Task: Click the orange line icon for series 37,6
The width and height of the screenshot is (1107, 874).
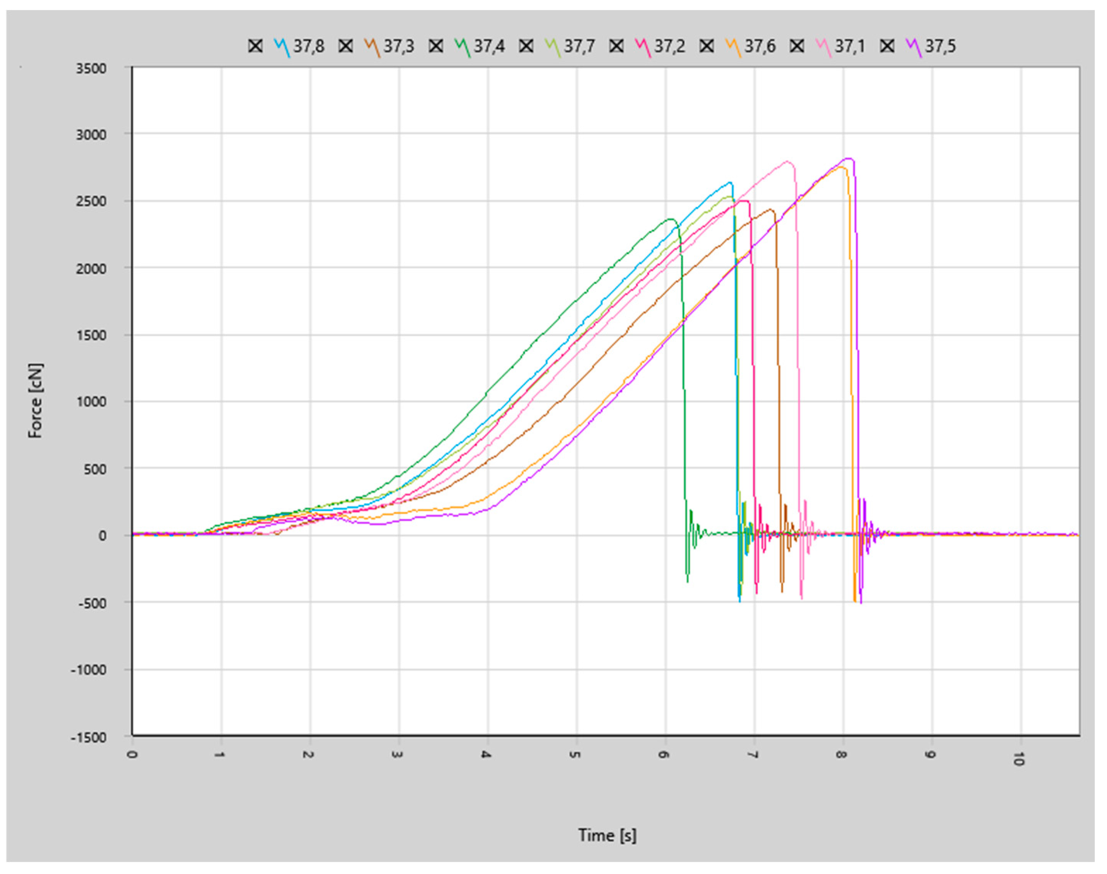Action: (x=733, y=47)
